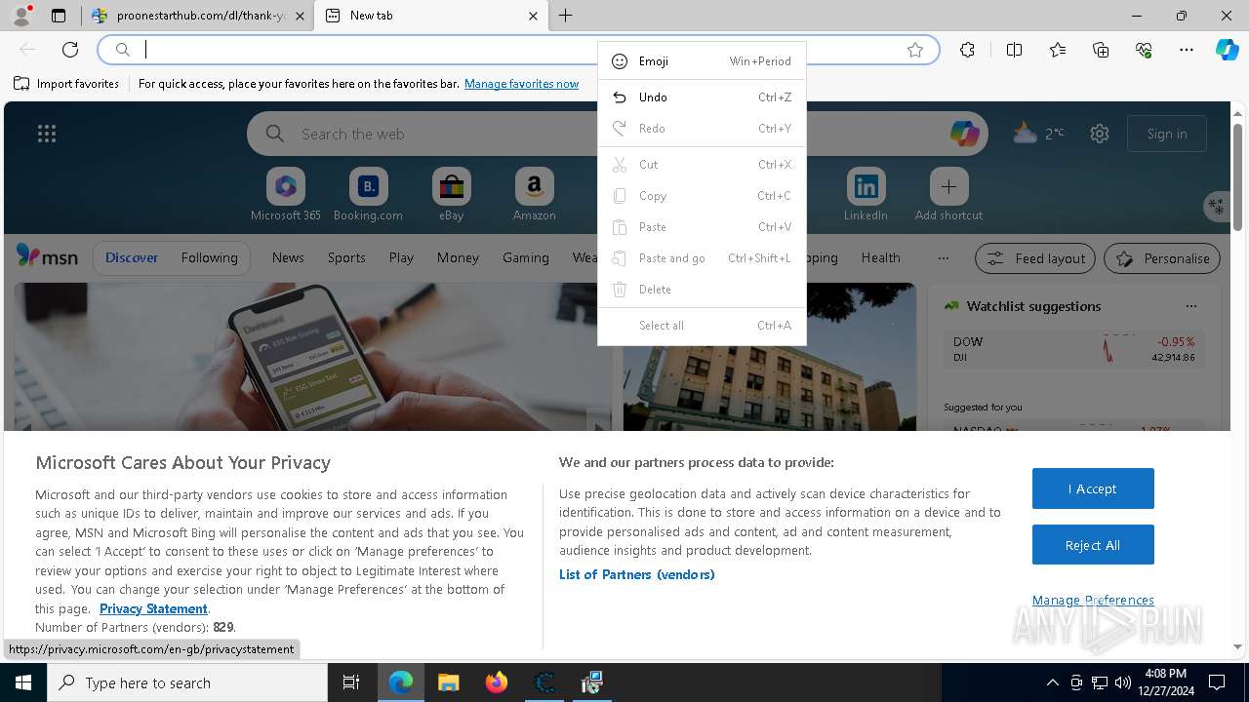Open Firefox from the taskbar
The height and width of the screenshot is (702, 1249).
click(497, 682)
